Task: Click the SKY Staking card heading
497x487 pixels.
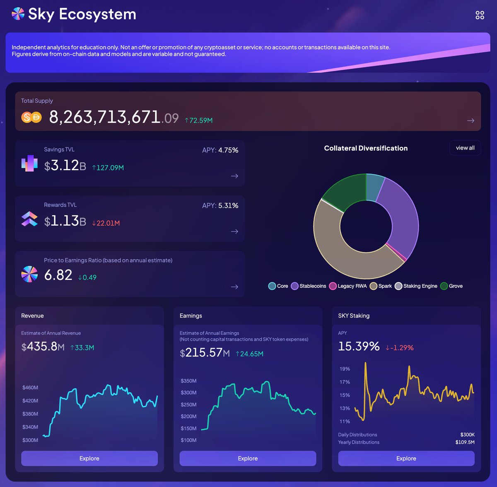Action: point(354,316)
